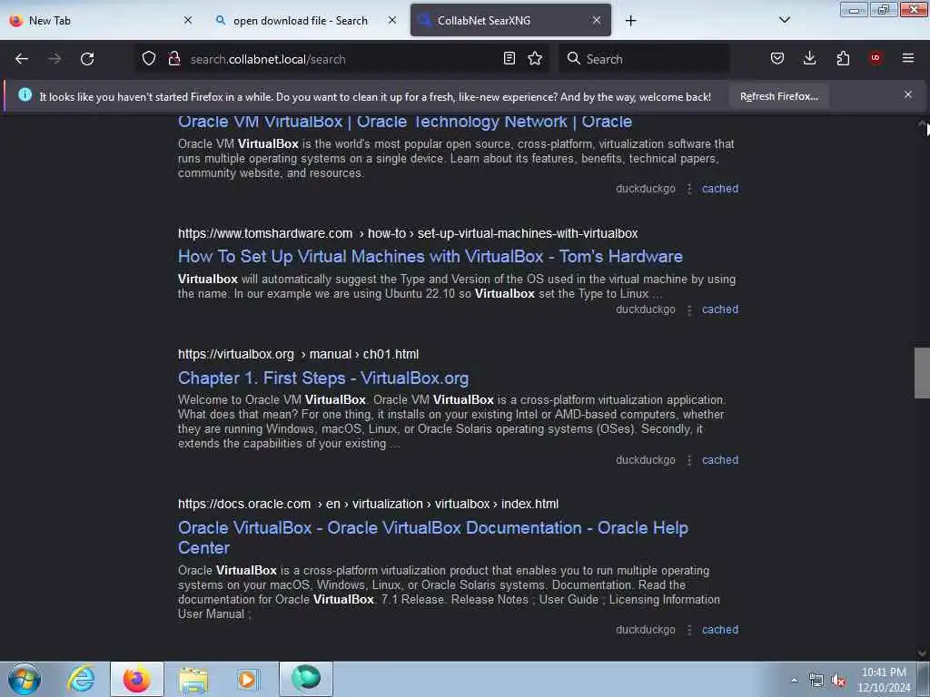This screenshot has height=697, width=930.
Task: Dismiss the Refresh Firefox notification bar
Action: [908, 94]
